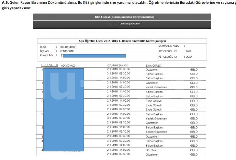Screen dimensions: 236x160
Task: Click the GOREVLI TC column header
Action: pyautogui.click(x=49, y=65)
